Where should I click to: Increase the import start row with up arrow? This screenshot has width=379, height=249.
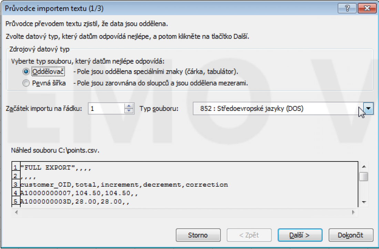coord(129,106)
